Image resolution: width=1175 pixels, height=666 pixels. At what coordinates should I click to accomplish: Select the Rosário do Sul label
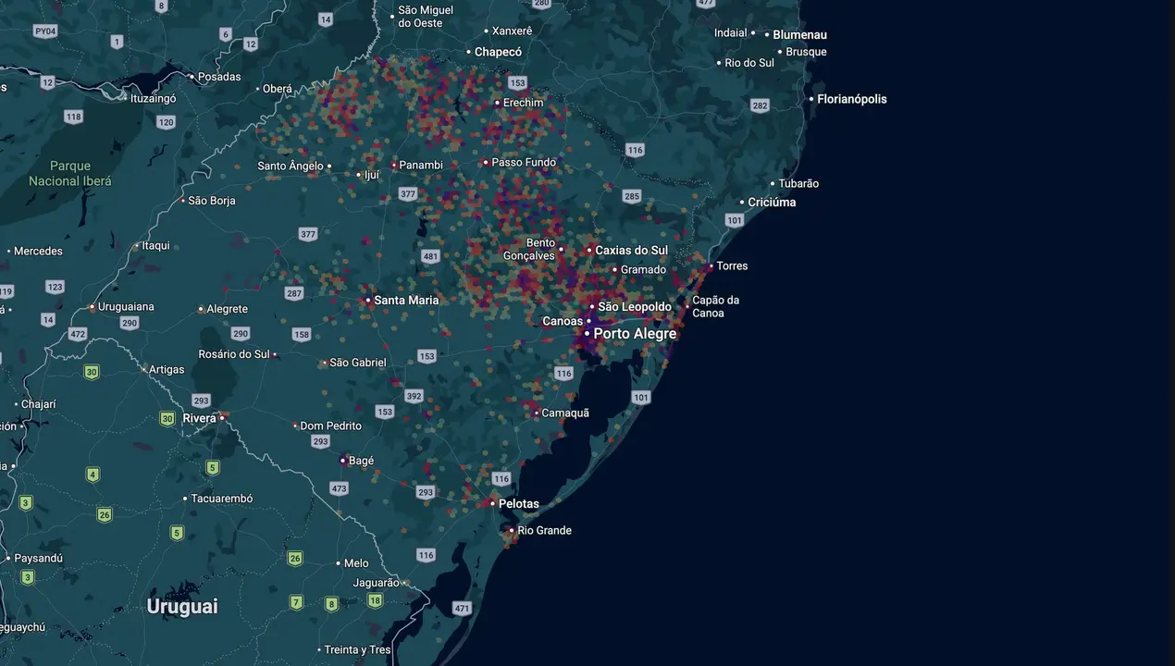point(234,354)
